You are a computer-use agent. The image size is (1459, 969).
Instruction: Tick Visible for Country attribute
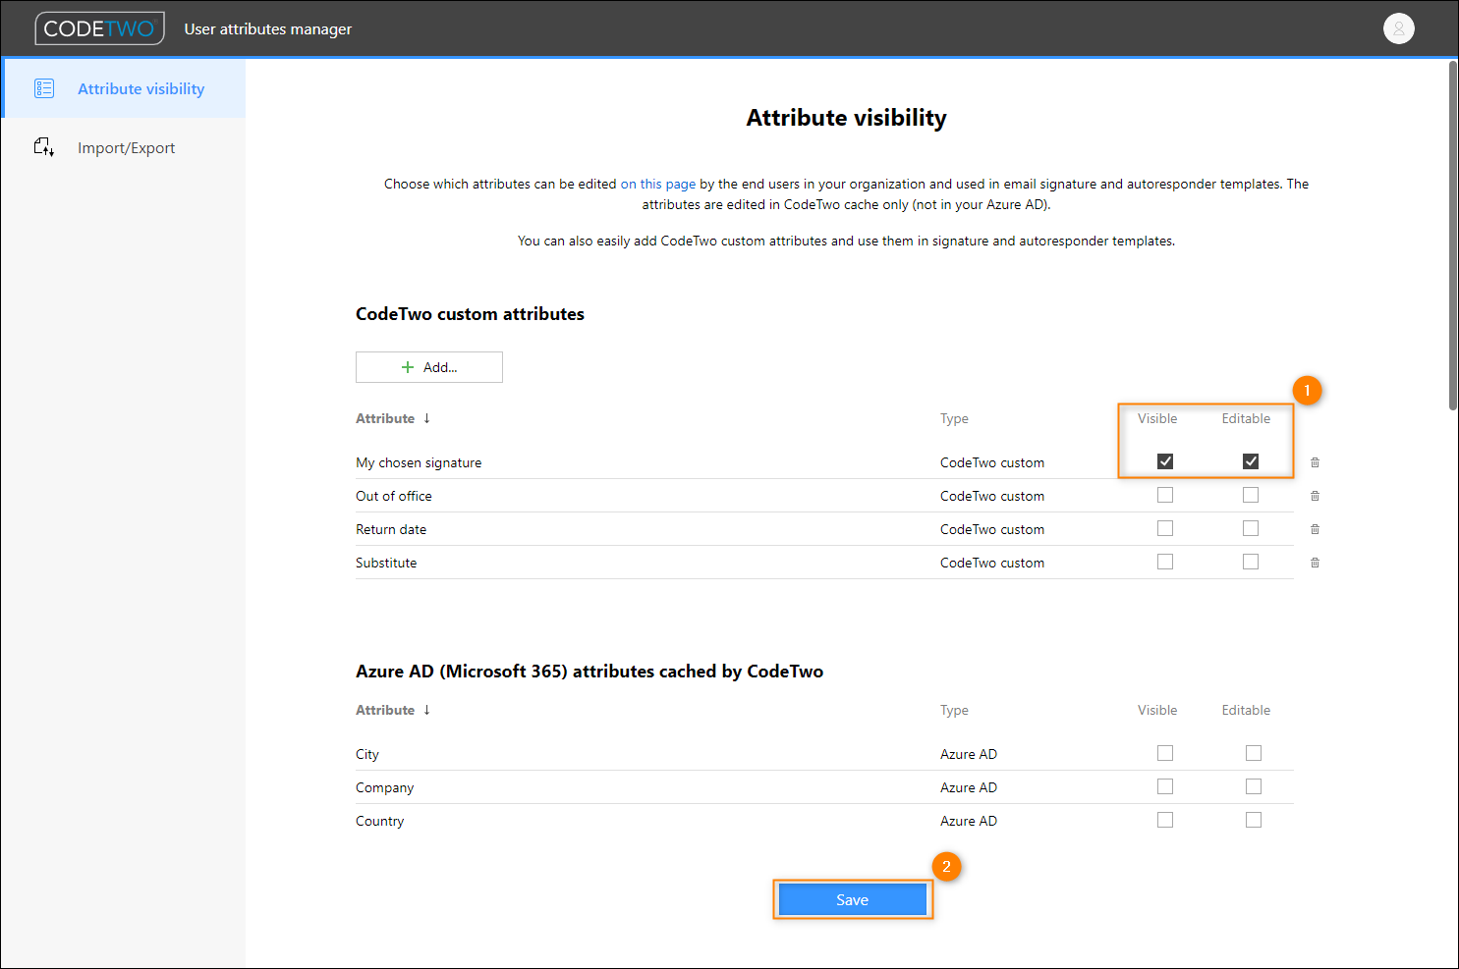(x=1165, y=820)
